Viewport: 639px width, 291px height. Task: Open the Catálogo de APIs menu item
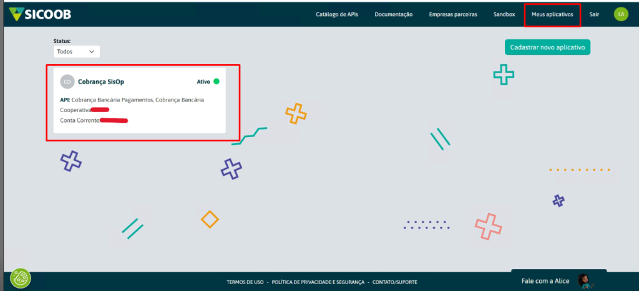click(337, 14)
